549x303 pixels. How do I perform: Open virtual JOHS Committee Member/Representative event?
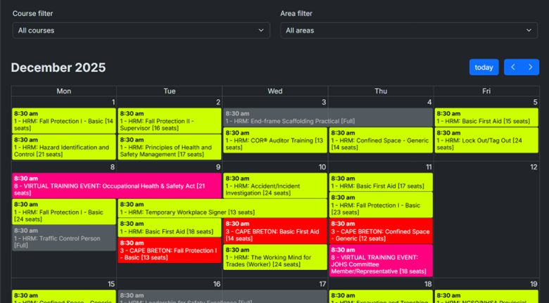point(380,261)
